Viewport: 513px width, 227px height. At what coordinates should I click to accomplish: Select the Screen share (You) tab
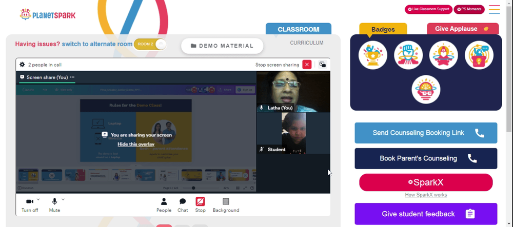pyautogui.click(x=47, y=77)
